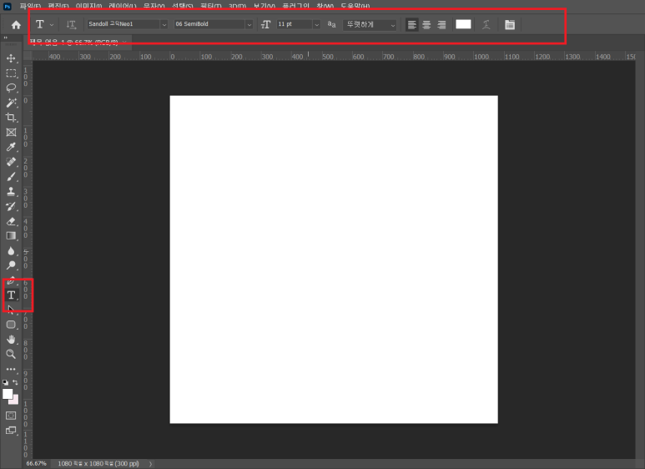Pick the Dodge tool
Image resolution: width=645 pixels, height=469 pixels.
11,265
